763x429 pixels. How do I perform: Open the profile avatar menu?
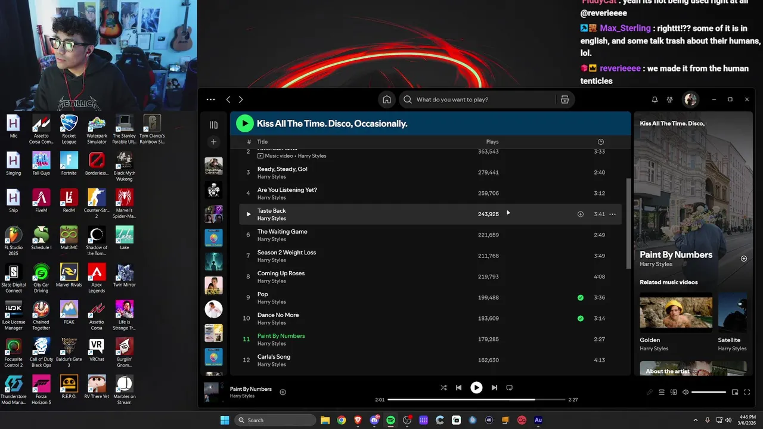[x=690, y=100]
